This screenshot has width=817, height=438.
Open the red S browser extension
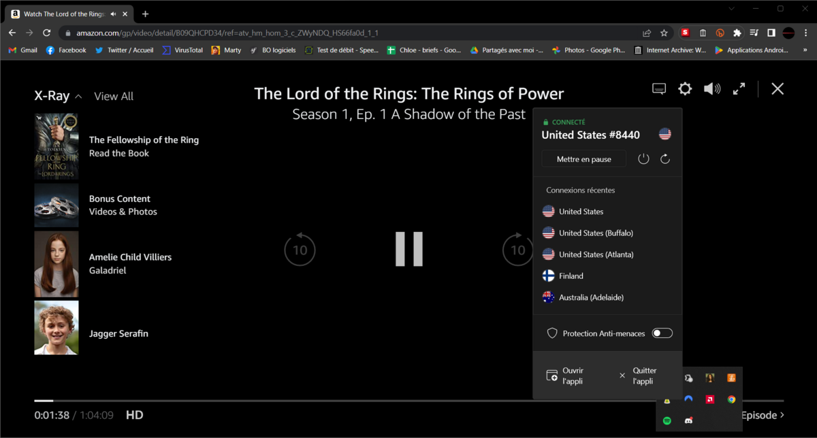point(686,33)
